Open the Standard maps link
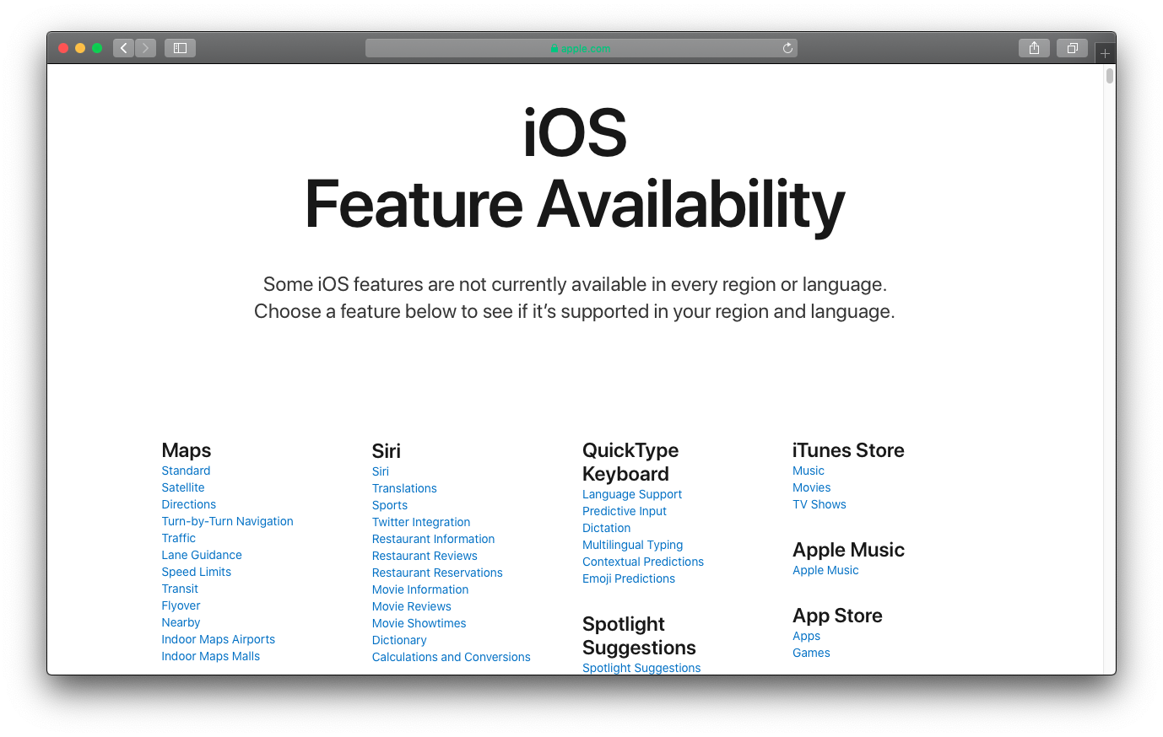The width and height of the screenshot is (1163, 737). 186,471
